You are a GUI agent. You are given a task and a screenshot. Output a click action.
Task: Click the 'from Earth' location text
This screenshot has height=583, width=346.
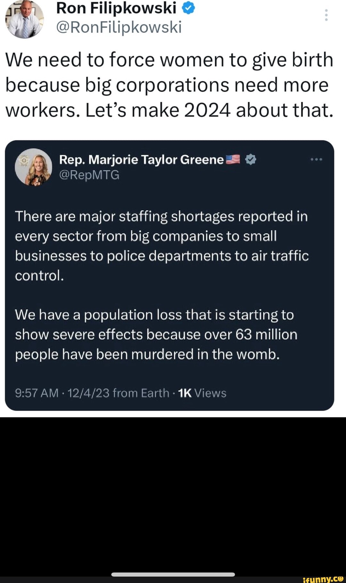(141, 393)
